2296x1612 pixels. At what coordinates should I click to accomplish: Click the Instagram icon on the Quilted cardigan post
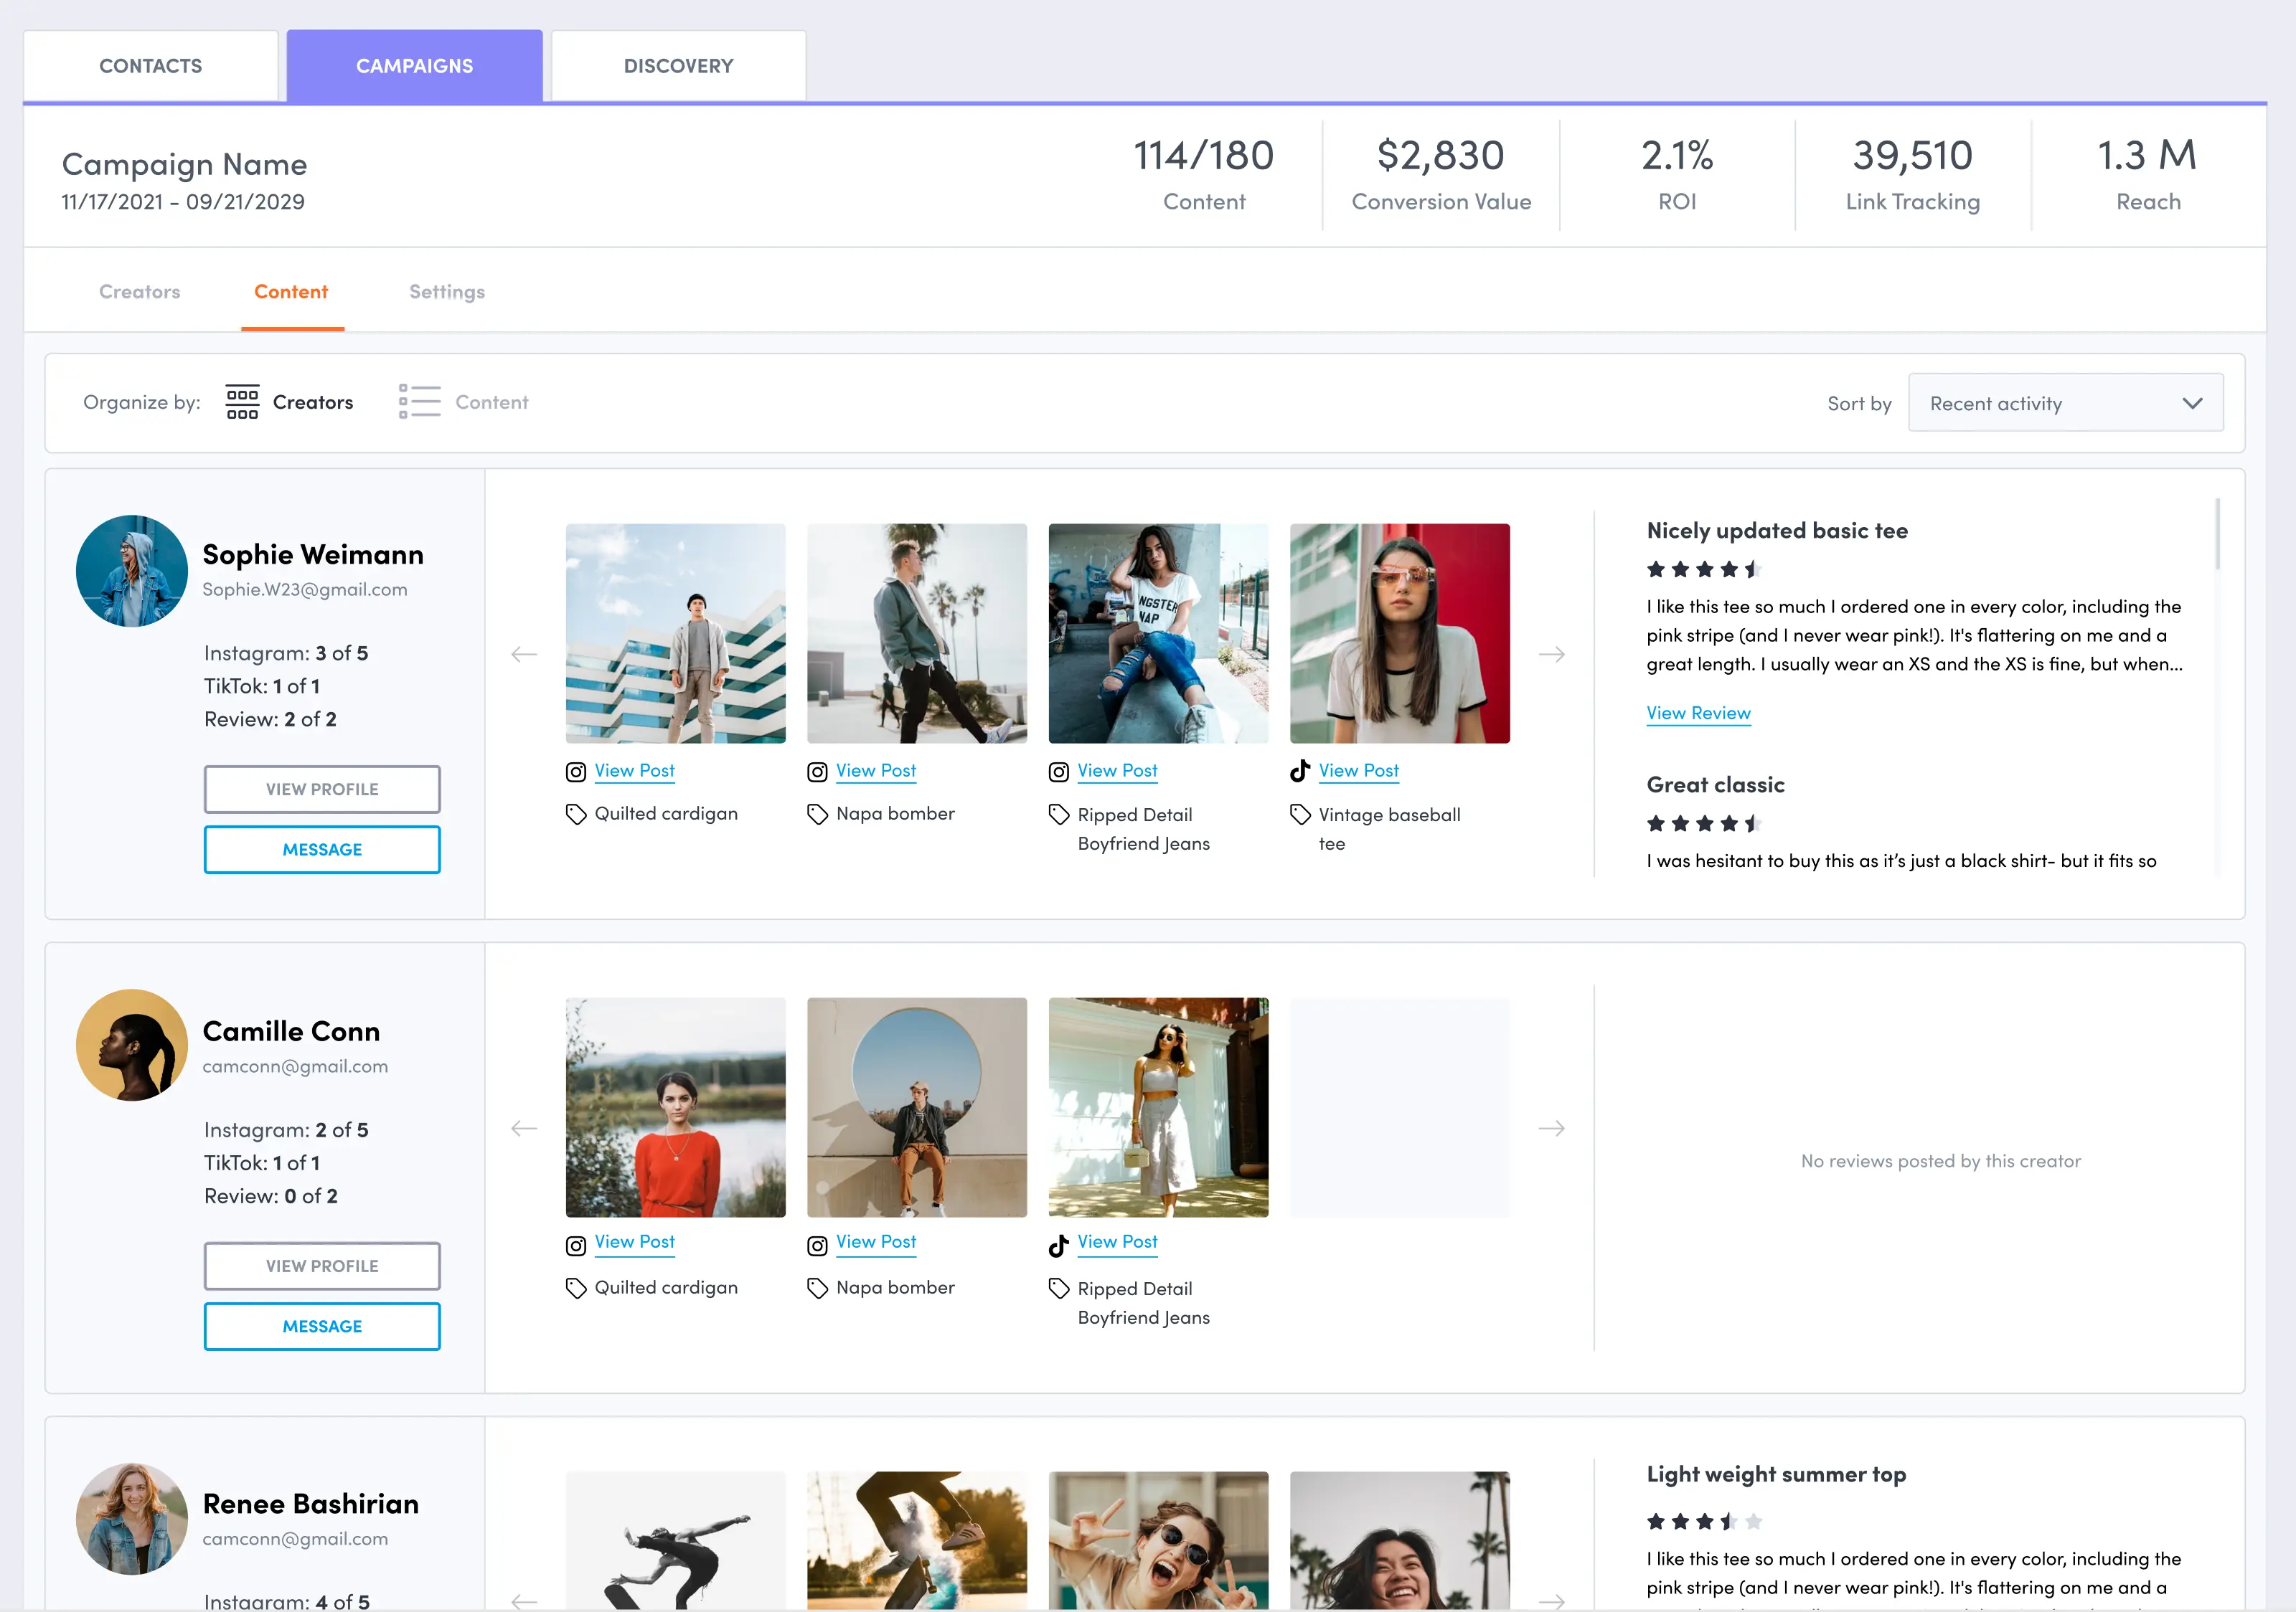(x=575, y=771)
